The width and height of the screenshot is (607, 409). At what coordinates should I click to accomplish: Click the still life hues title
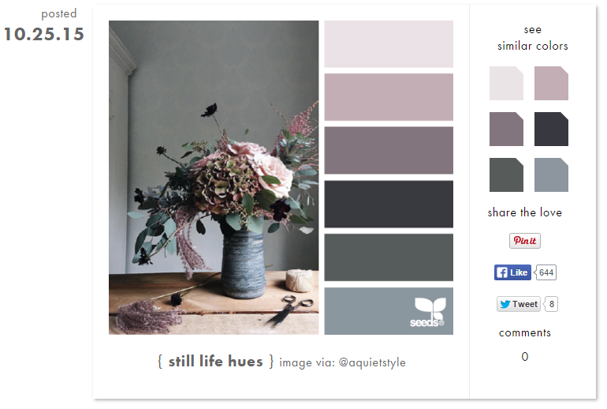(x=216, y=362)
